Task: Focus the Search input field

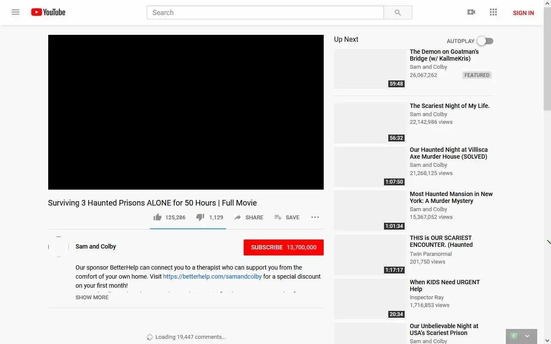Action: pos(265,12)
